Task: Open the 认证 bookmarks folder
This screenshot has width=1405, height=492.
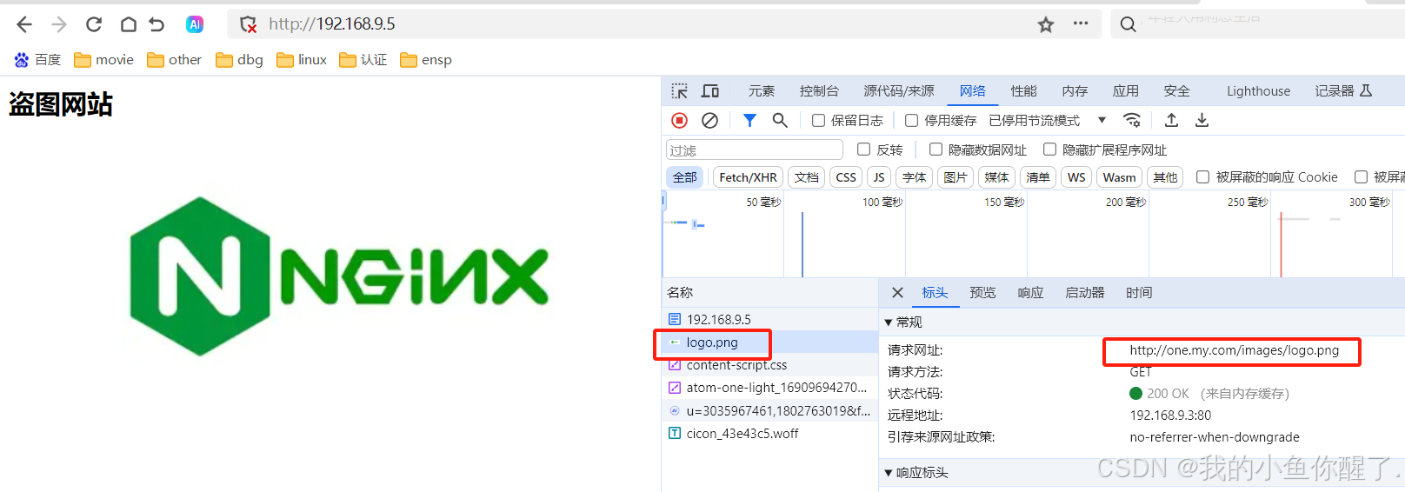Action: click(363, 59)
